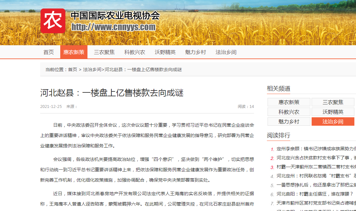The height and width of the screenshot is (211, 356).
Task: Click the 来源： label under the headline
Action: pos(72,106)
